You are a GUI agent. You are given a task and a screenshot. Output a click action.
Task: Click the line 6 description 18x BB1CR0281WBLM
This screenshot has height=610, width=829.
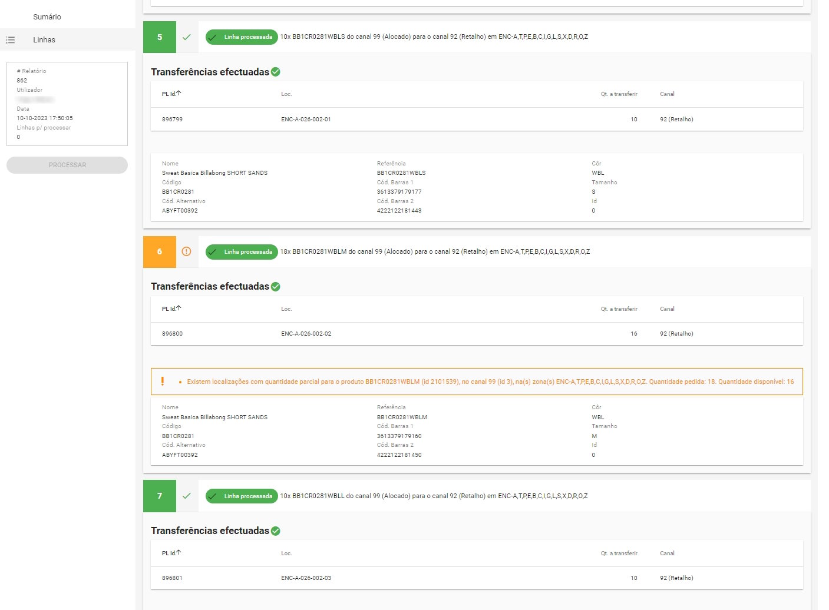(435, 252)
